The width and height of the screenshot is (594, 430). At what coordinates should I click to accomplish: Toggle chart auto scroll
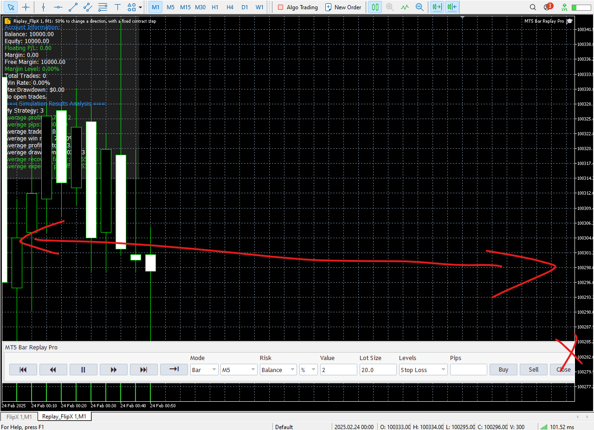point(452,7)
